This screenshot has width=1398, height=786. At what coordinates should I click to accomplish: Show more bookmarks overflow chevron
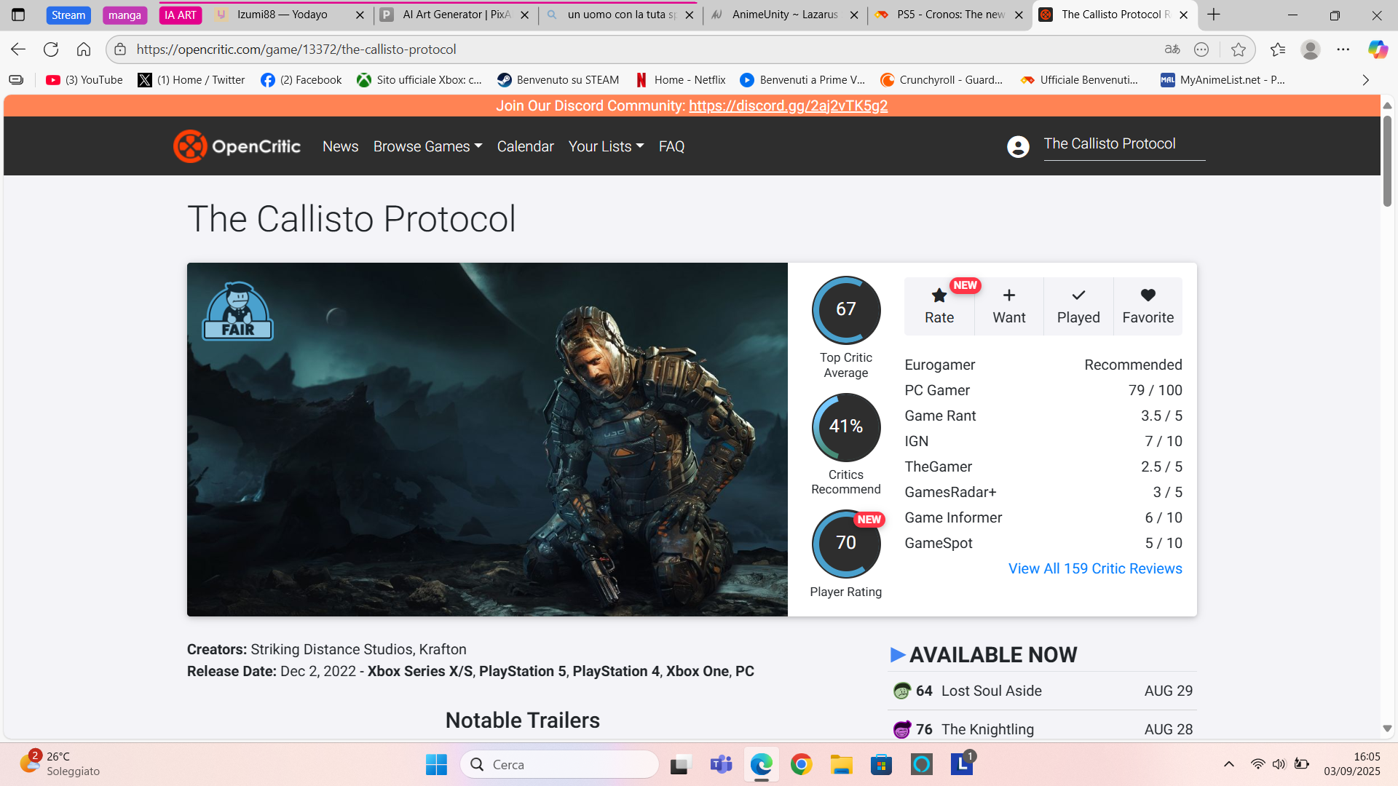pyautogui.click(x=1366, y=80)
